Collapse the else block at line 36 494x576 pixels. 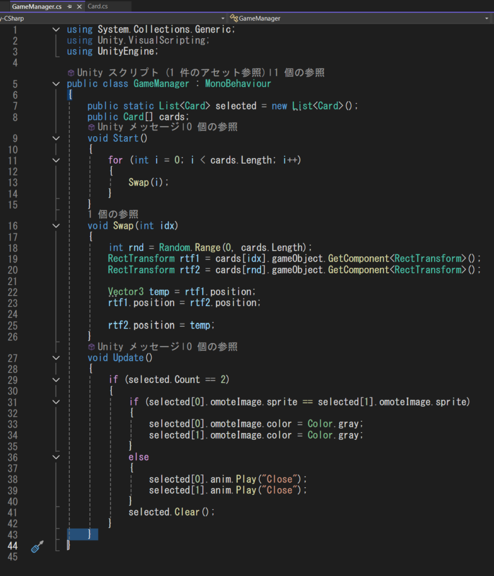pos(56,457)
